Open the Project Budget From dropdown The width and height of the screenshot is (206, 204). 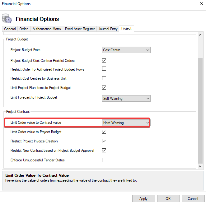click(126, 50)
